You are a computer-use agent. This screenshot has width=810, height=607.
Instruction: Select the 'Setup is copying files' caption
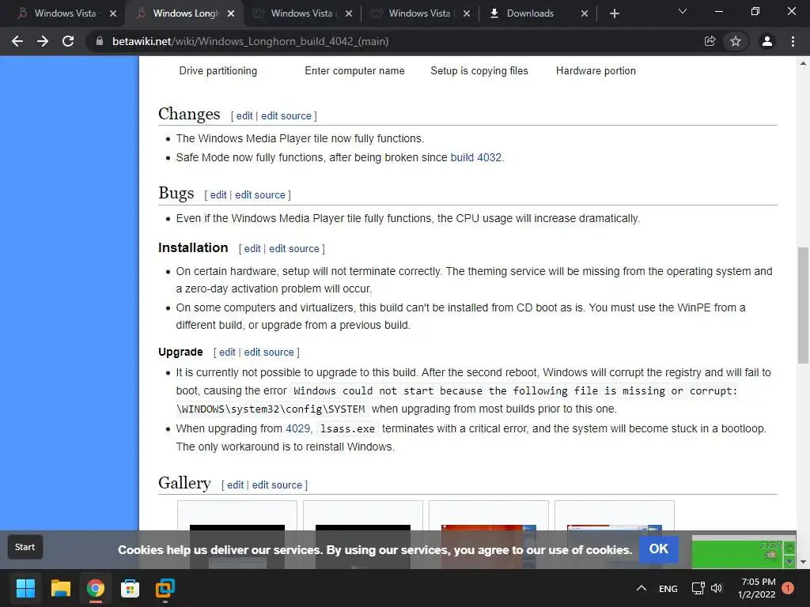point(479,70)
